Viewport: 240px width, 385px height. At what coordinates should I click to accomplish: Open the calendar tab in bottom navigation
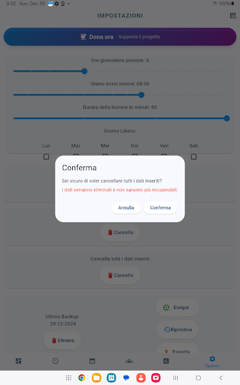click(92, 361)
